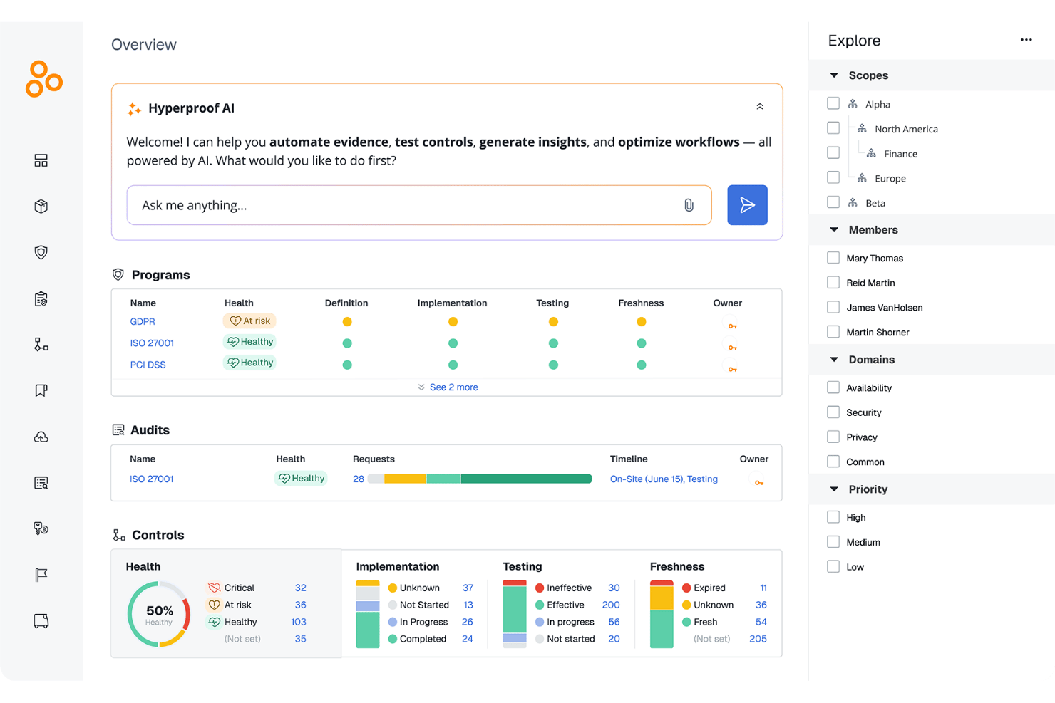Open the flag sidebar icon
This screenshot has width=1055, height=703.
coord(41,575)
